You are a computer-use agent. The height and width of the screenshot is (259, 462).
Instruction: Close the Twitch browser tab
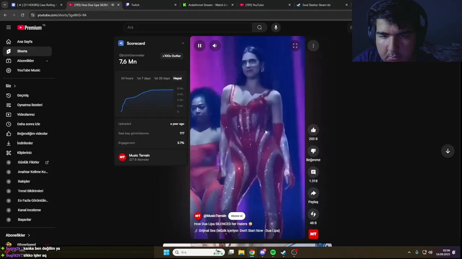tap(175, 5)
